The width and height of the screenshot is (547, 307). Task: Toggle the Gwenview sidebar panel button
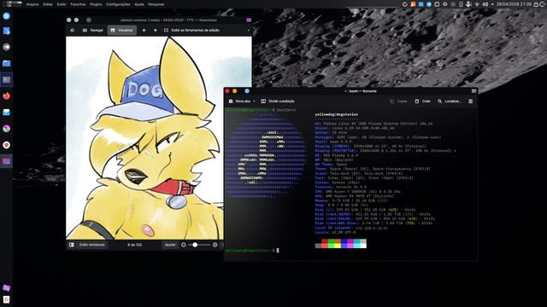[x=72, y=245]
